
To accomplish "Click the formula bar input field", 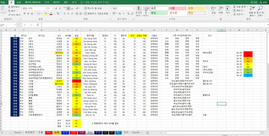I will 149,25.
